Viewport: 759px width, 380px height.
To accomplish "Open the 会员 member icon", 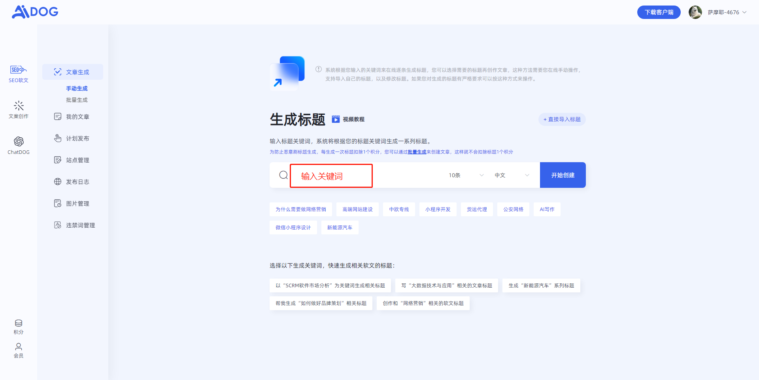I will (19, 346).
